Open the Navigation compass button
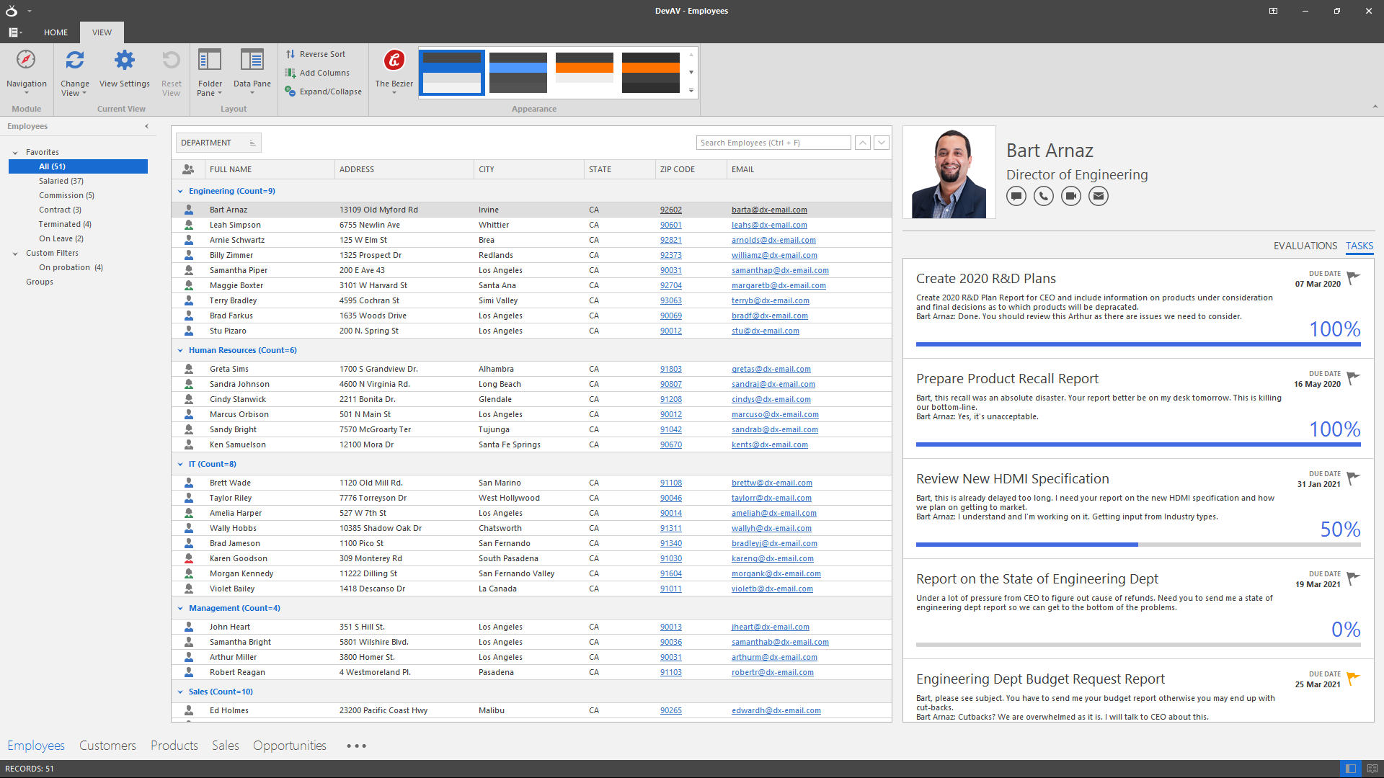Viewport: 1384px width, 778px height. tap(26, 61)
